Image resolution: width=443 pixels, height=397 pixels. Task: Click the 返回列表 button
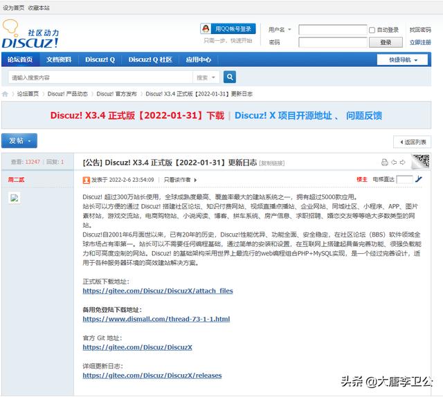[x=413, y=142]
